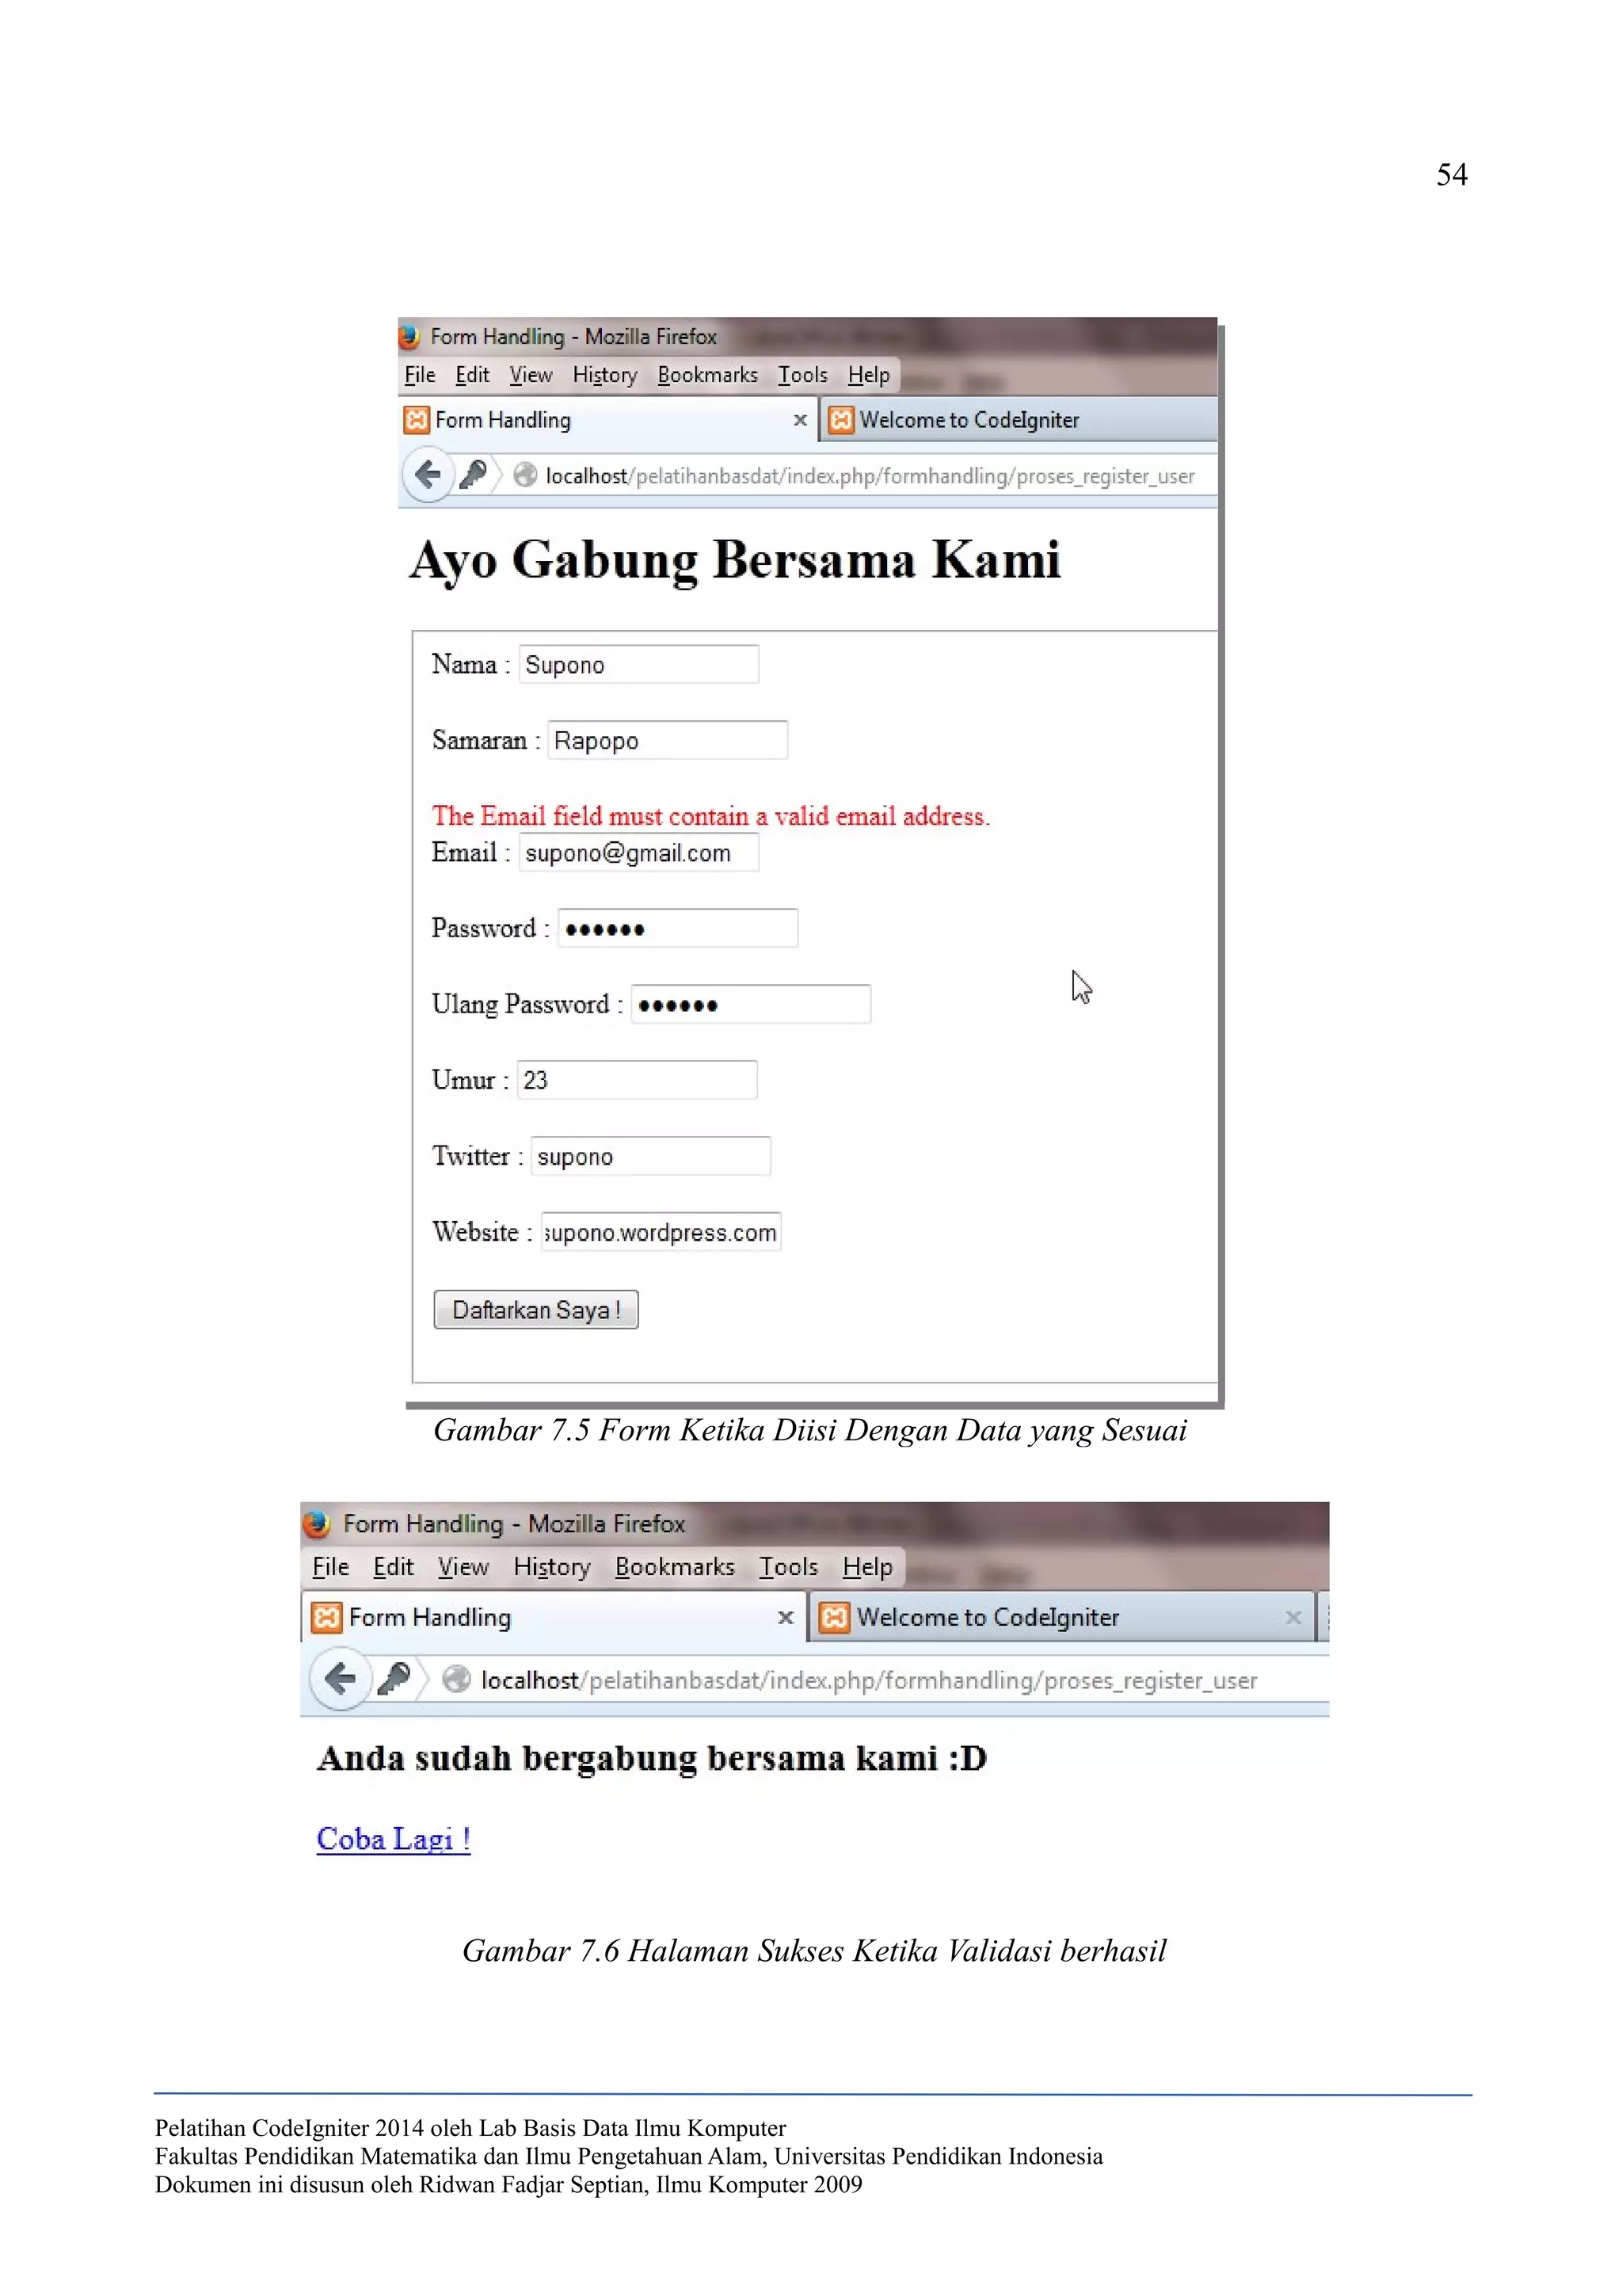Click the globe icon in lower address bar
Screen dimensions: 1622x2296
point(457,1679)
